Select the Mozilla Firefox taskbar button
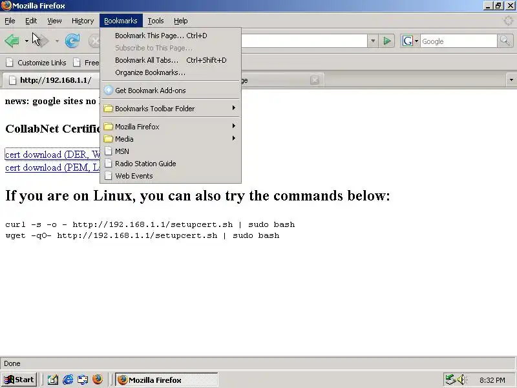The height and width of the screenshot is (388, 517). click(167, 380)
